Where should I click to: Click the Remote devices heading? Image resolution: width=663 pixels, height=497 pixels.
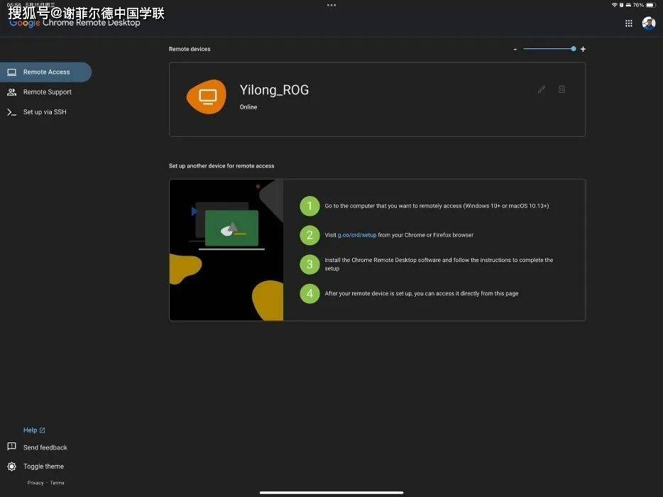tap(190, 49)
